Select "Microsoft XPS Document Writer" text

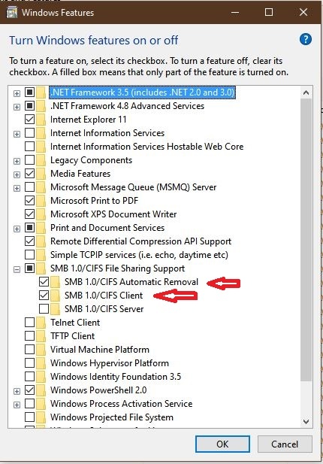[x=113, y=214]
